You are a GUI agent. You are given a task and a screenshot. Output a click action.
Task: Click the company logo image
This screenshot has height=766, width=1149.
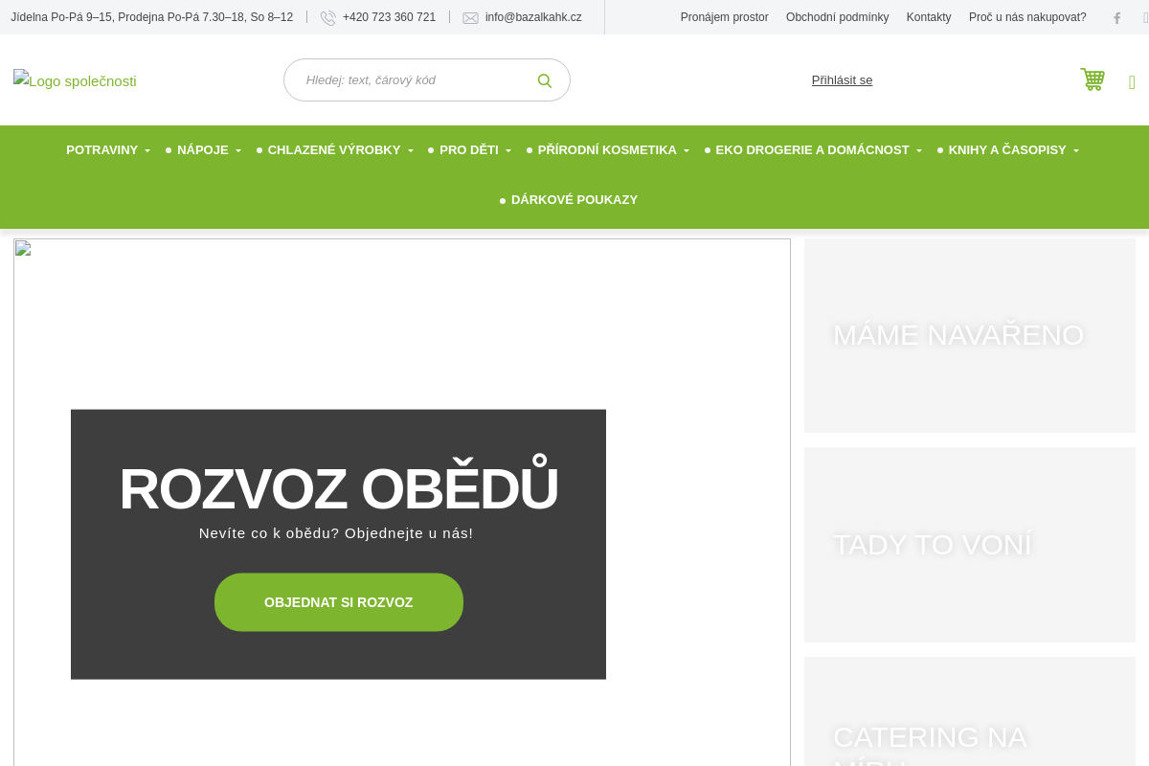pos(75,80)
